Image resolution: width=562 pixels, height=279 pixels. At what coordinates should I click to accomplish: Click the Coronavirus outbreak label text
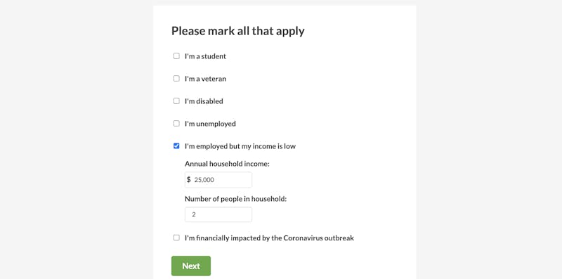point(269,238)
